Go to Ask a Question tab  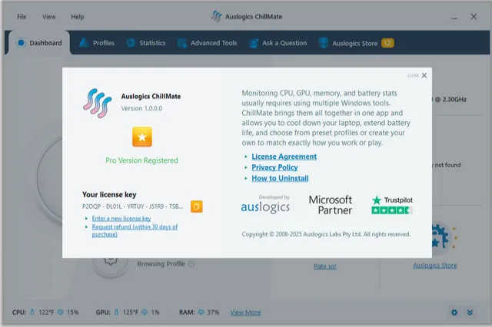tap(278, 42)
